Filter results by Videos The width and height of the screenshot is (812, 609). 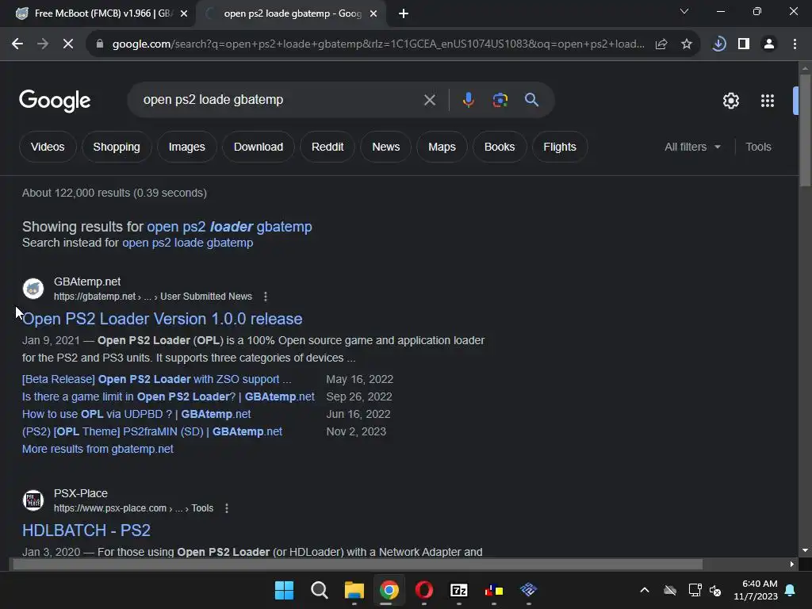click(48, 147)
